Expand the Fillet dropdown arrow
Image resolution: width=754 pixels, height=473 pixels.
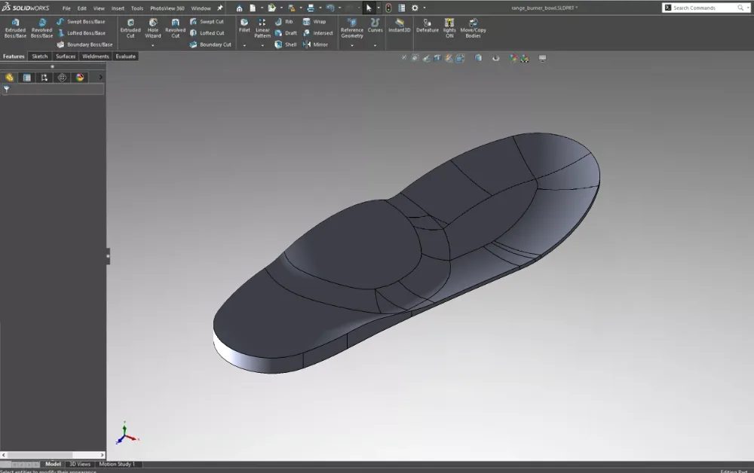244,46
